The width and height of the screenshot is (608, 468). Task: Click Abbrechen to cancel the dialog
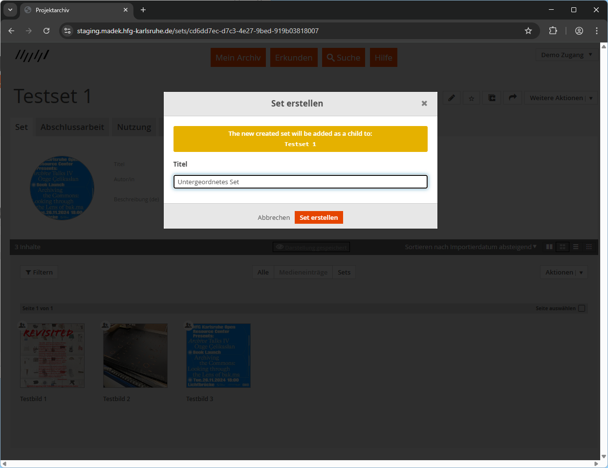click(x=274, y=217)
